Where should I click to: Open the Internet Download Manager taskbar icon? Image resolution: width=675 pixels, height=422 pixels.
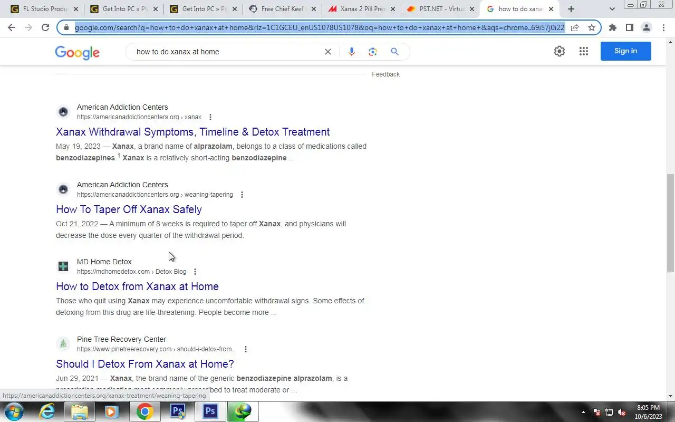tap(243, 411)
